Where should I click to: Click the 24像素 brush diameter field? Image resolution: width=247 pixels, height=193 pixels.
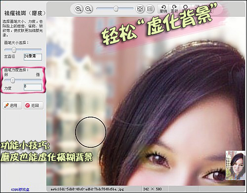33,57
